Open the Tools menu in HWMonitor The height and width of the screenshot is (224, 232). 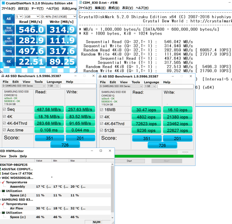pos(13,156)
